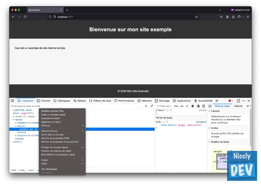Open the Applications tab
The width and height of the screenshot is (261, 185).
point(182,101)
